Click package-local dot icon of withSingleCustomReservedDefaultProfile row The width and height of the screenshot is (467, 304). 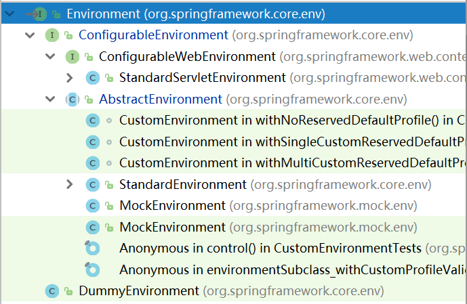pyautogui.click(x=109, y=142)
